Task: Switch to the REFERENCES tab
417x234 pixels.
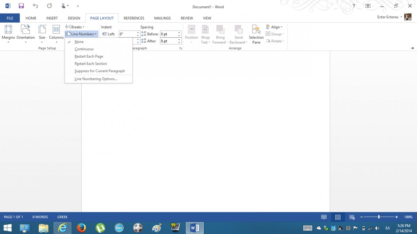Action: click(134, 18)
